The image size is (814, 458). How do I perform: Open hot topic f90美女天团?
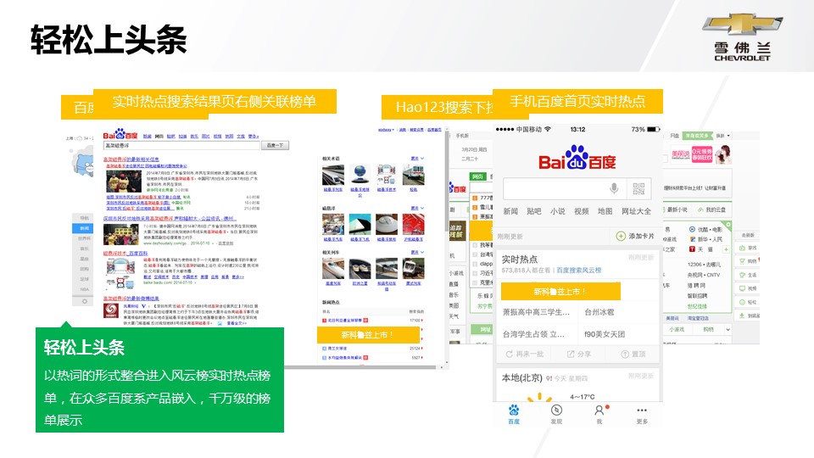point(605,334)
